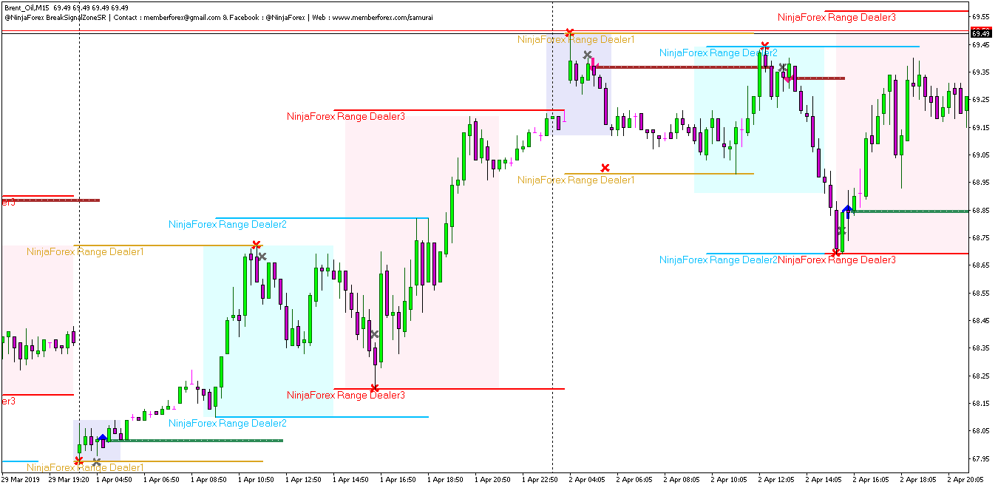
Task: Click the 2 Apr 14:05 time label
Action: 824,479
